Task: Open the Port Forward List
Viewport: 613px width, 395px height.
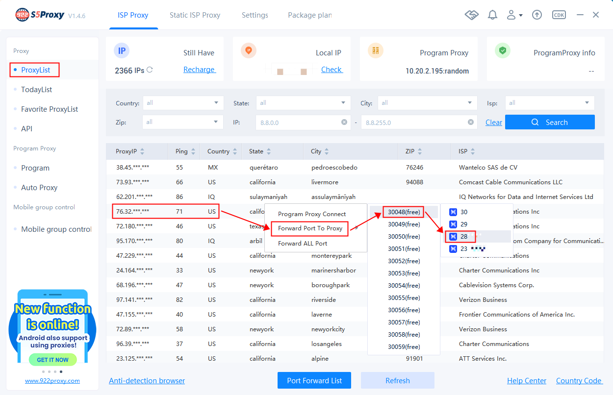Action: point(314,380)
